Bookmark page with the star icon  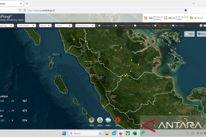pos(185,10)
